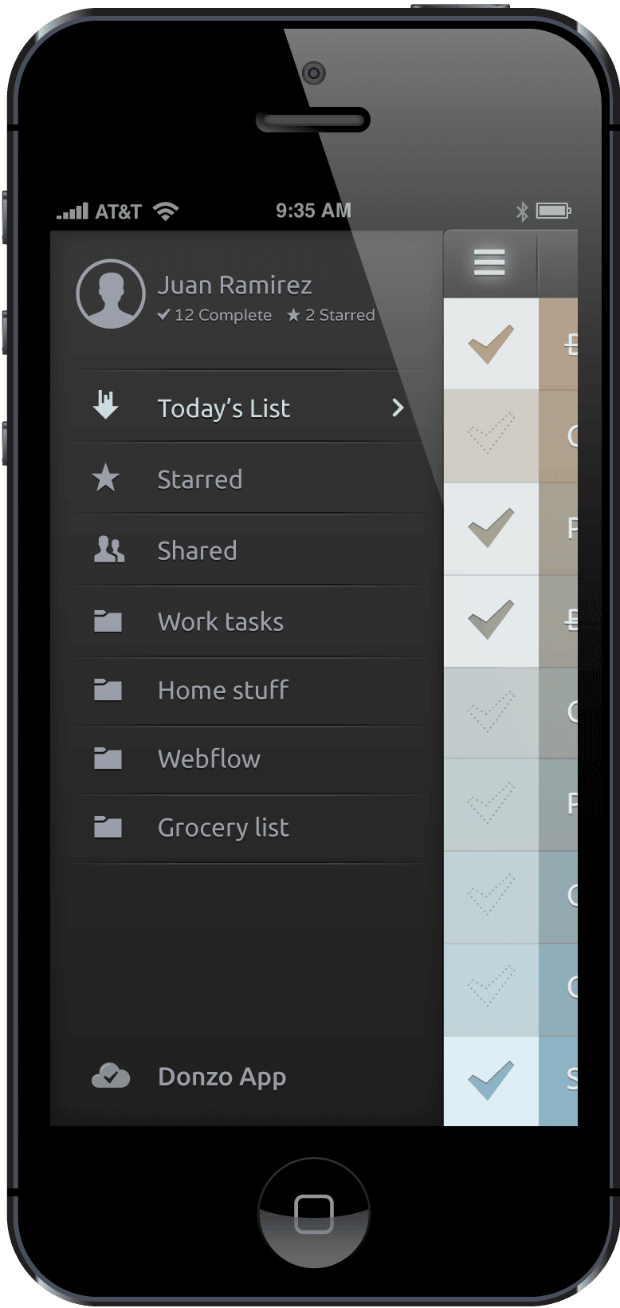
Task: Select the Home stuff list
Action: click(222, 690)
